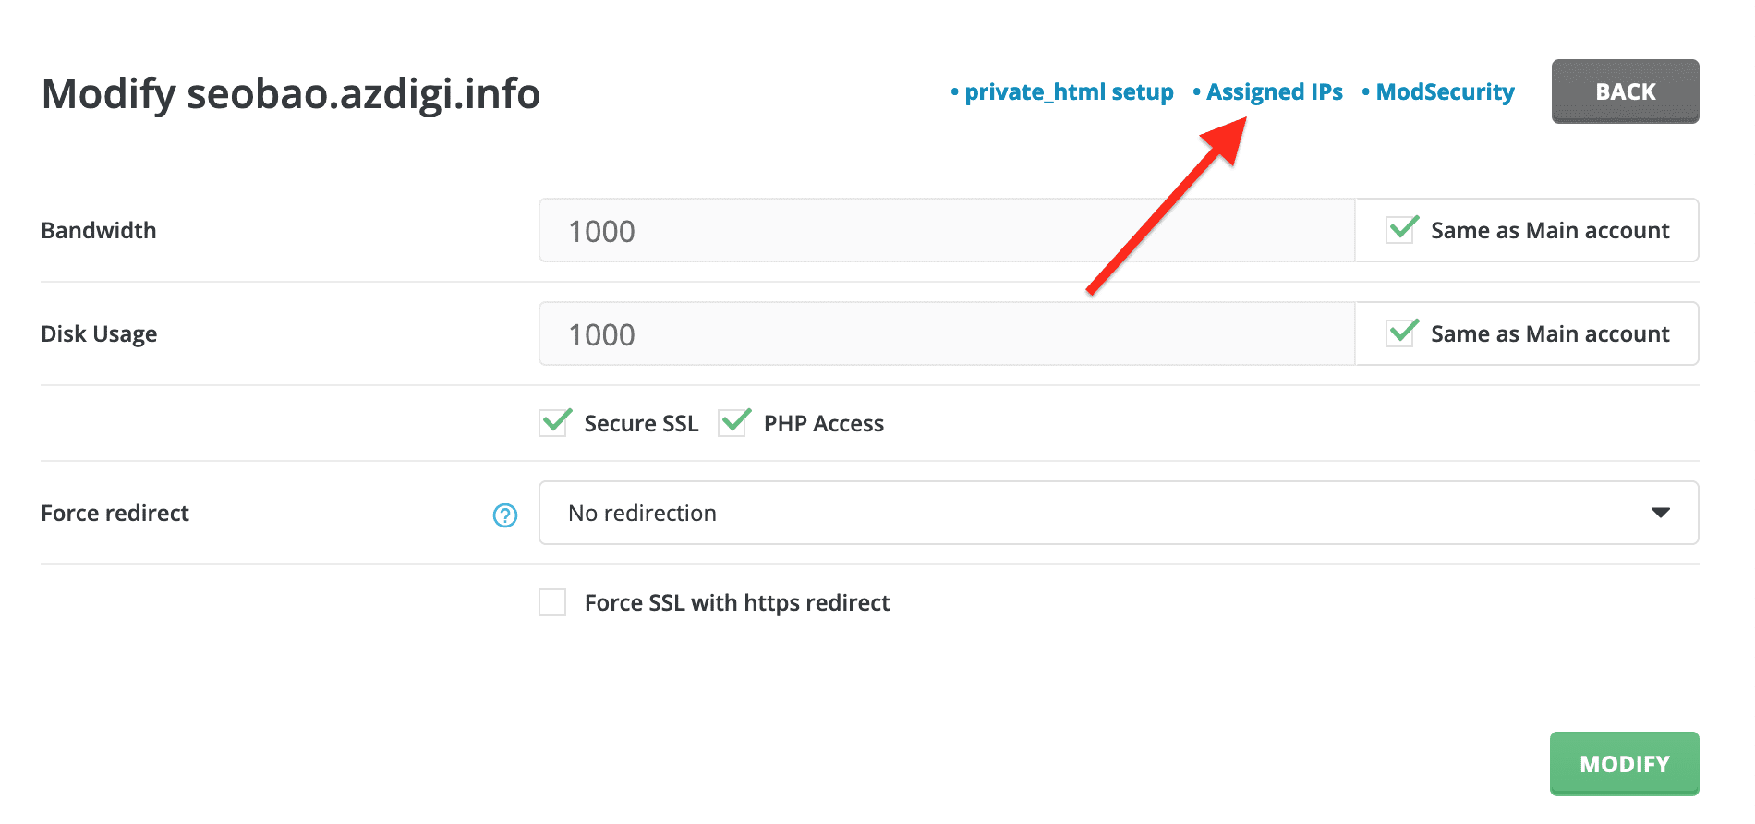Image resolution: width=1755 pixels, height=824 pixels.
Task: Click the caret arrow in the redirect dropdown
Action: [x=1660, y=513]
